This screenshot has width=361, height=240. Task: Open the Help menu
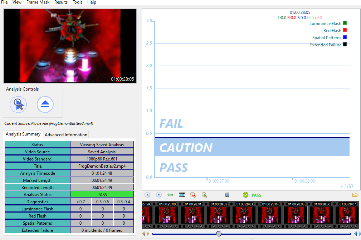click(x=92, y=2)
